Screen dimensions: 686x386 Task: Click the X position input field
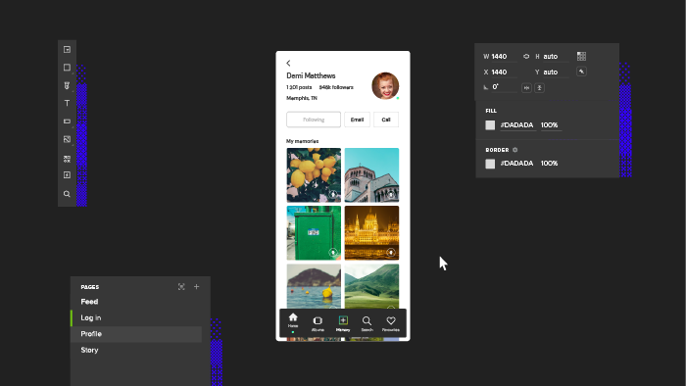tap(503, 72)
